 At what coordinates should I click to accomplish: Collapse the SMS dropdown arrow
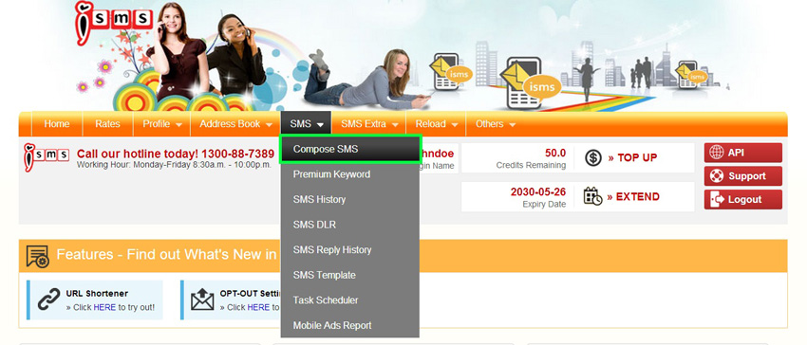[x=320, y=124]
